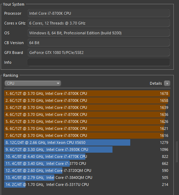Select ranking entry 3 scoring 1639
The image size is (179, 195).
click(x=87, y=107)
